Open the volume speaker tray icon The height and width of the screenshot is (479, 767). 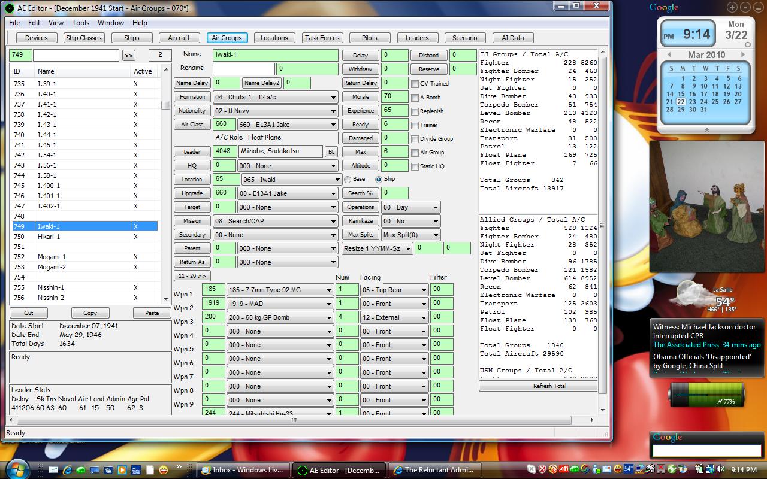click(720, 469)
